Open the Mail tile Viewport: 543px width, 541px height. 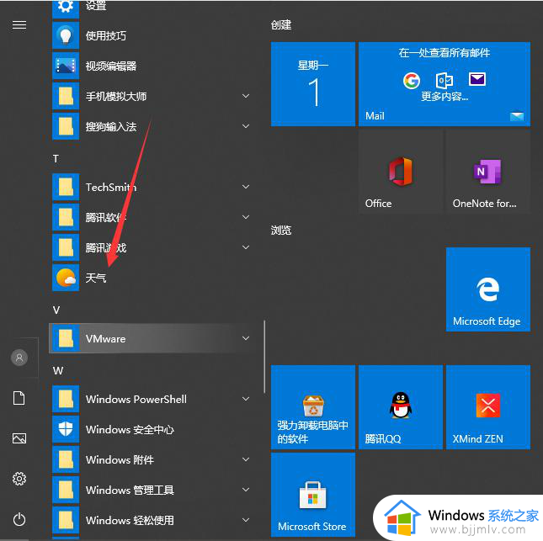click(x=445, y=84)
